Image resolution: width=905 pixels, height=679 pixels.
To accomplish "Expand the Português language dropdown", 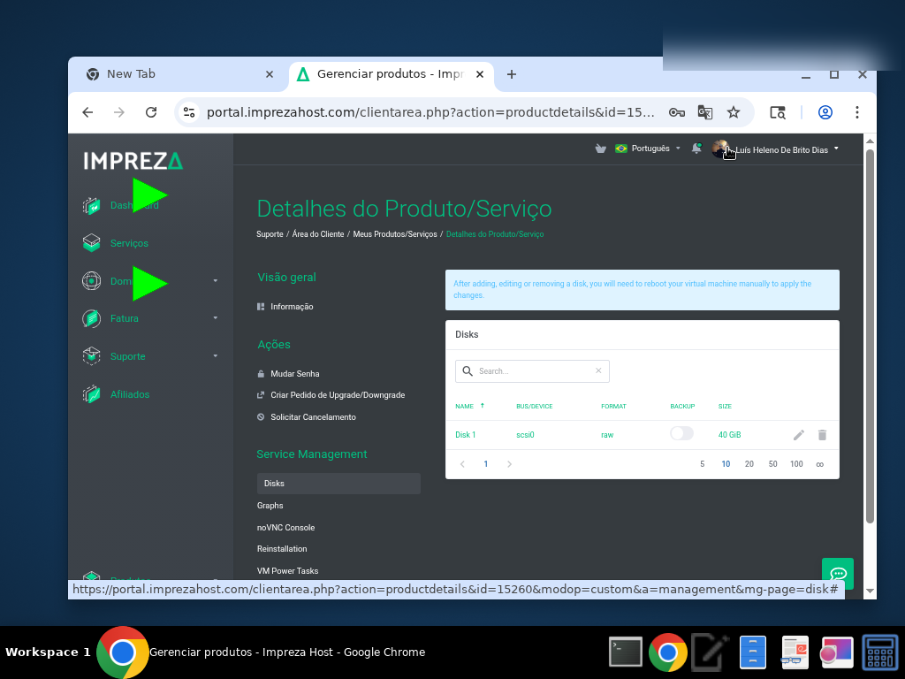I will (x=648, y=149).
